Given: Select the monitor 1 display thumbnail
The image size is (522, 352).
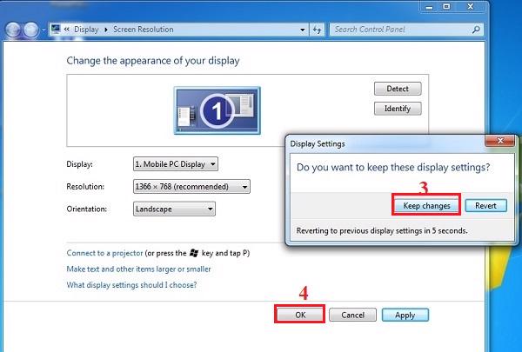Looking at the screenshot, I should 217,110.
